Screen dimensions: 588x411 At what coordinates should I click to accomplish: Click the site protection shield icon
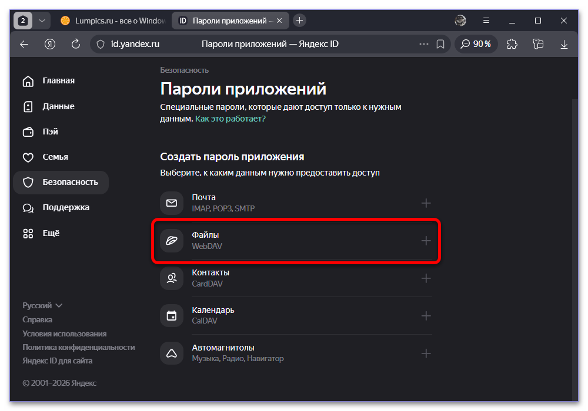click(101, 44)
